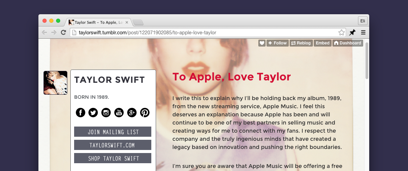The image size is (408, 171).
Task: Open the Google Plus icon link
Action: click(x=132, y=113)
